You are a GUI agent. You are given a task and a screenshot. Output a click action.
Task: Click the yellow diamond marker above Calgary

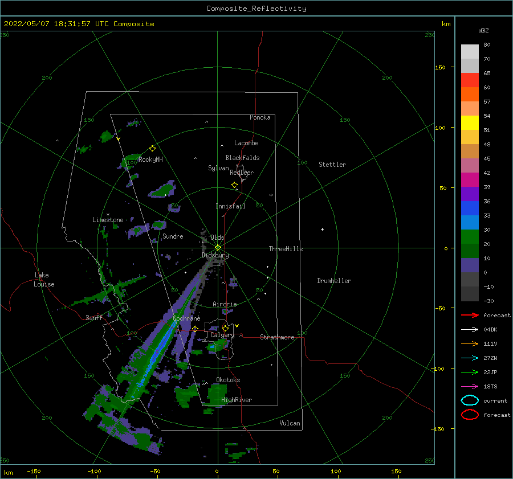(225, 328)
